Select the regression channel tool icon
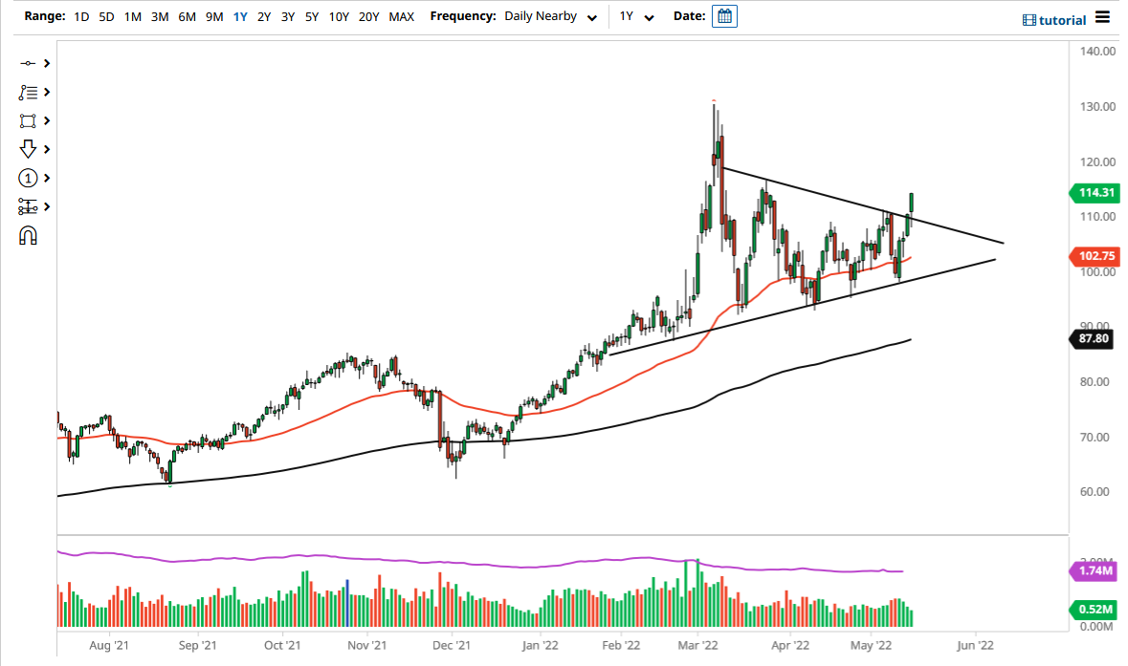 coord(28,207)
